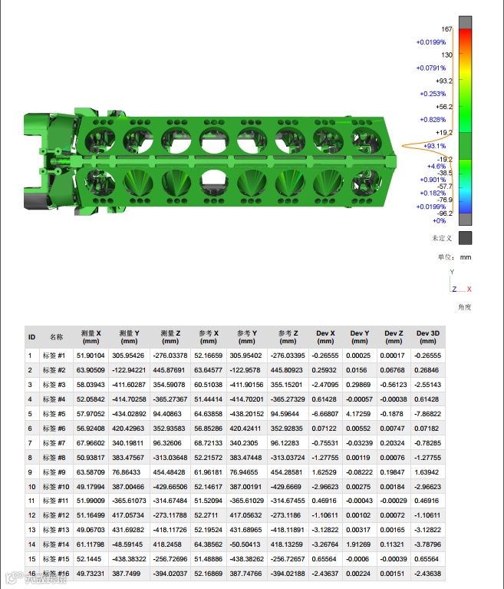Select the 参考 Y (mm) column header

[246, 337]
